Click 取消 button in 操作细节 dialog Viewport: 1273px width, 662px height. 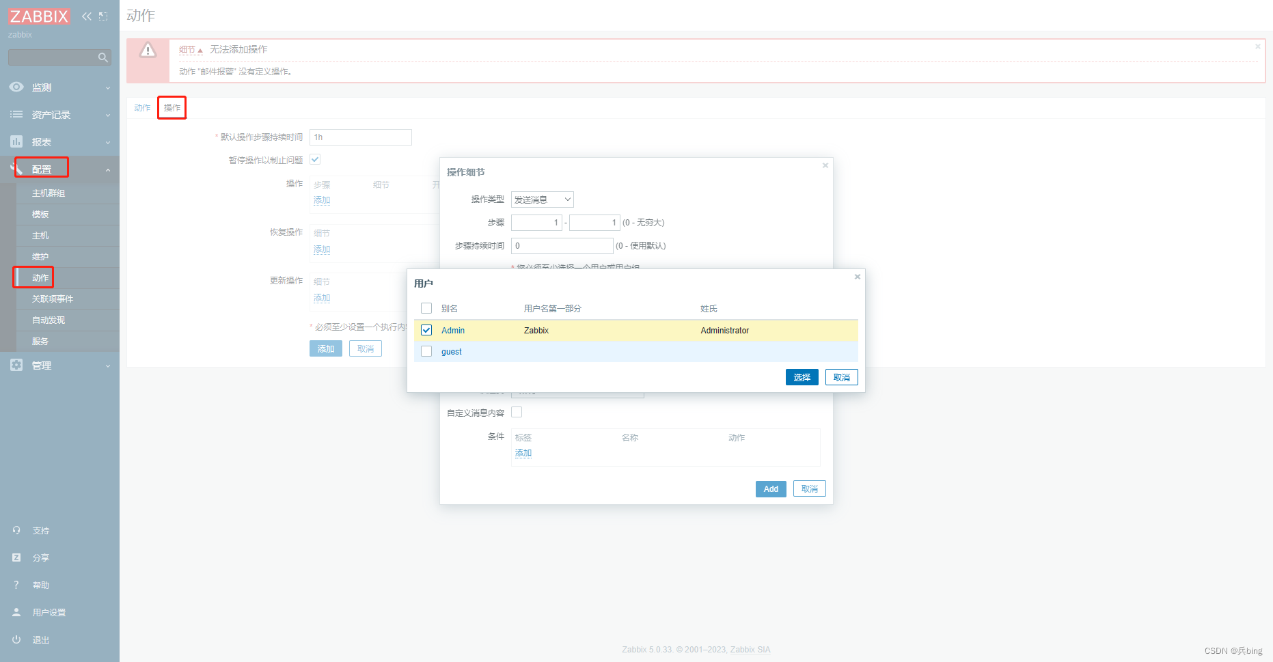tap(810, 488)
